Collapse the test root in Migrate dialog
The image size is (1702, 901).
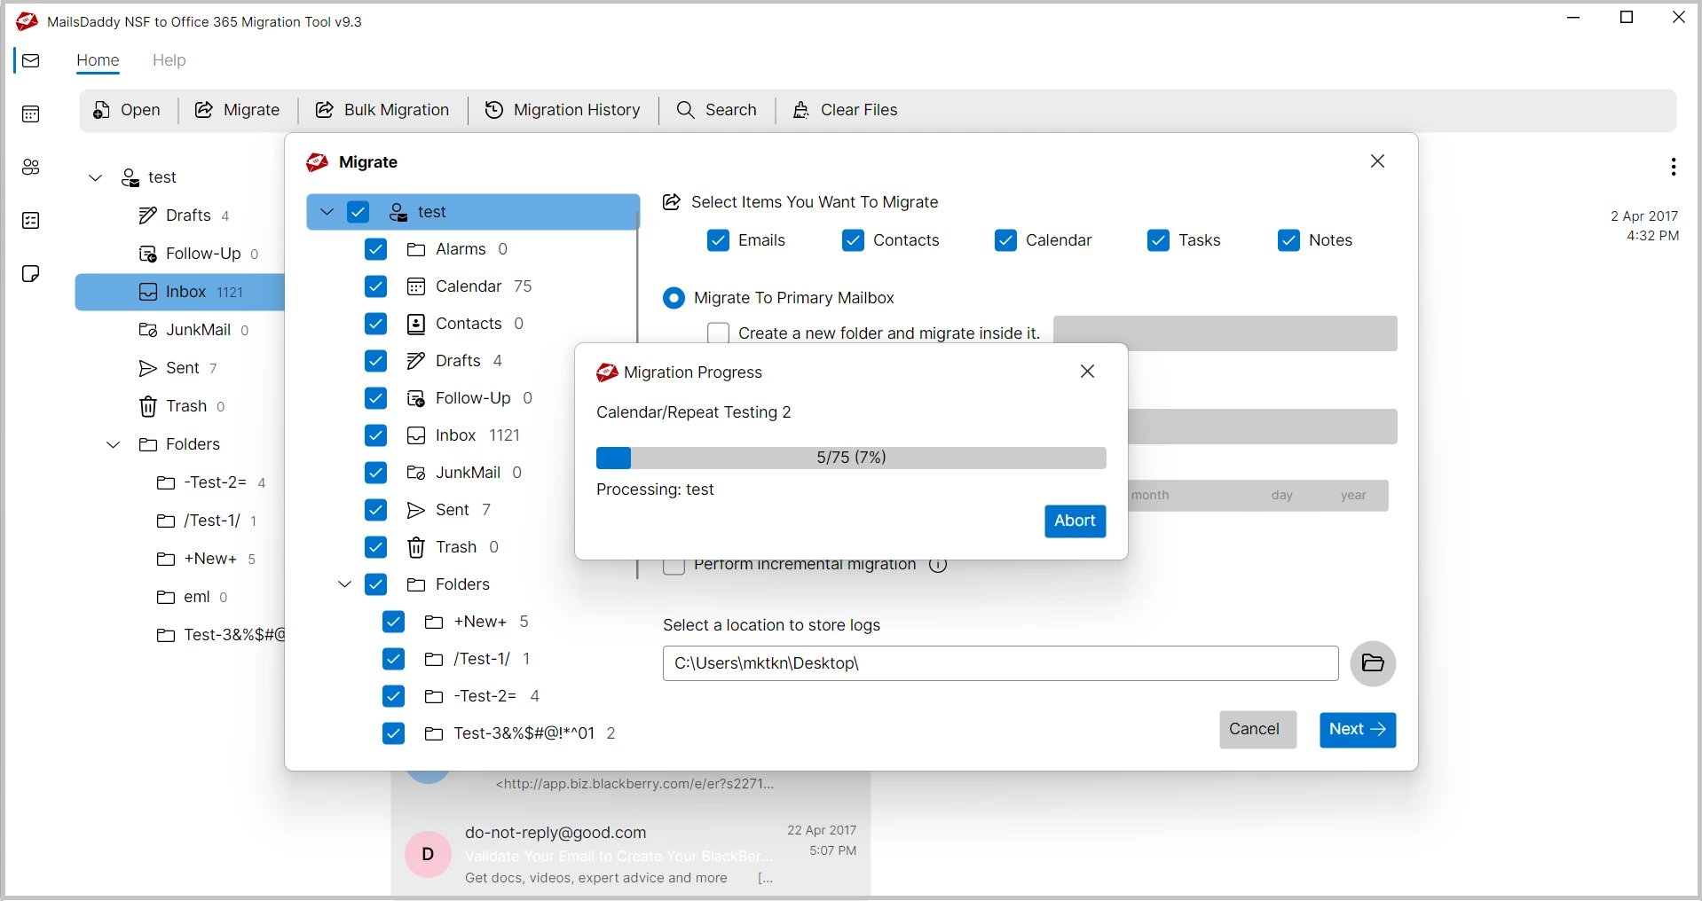(327, 212)
